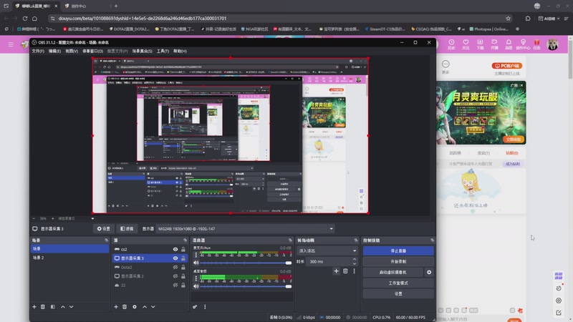The image size is (573, 322).
Task: Open options menu for the desktop audio channel
Action: tap(196, 278)
